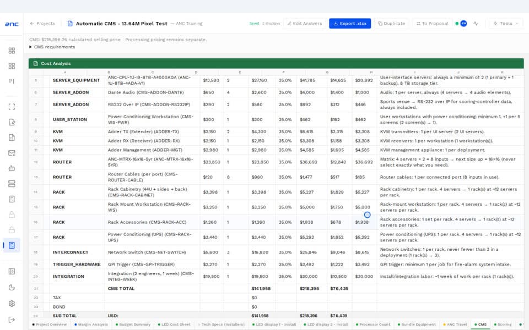Switch to ANC Travel tab
The image size is (529, 330).
point(455,324)
